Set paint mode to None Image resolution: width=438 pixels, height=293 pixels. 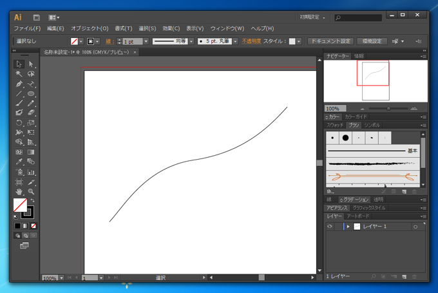pyautogui.click(x=33, y=225)
